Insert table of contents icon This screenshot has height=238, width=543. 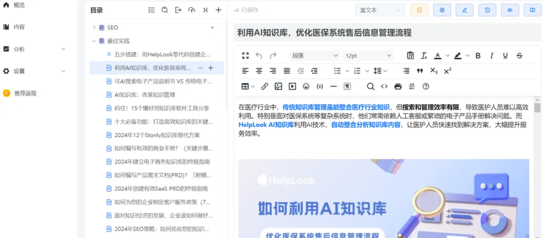pos(406,71)
